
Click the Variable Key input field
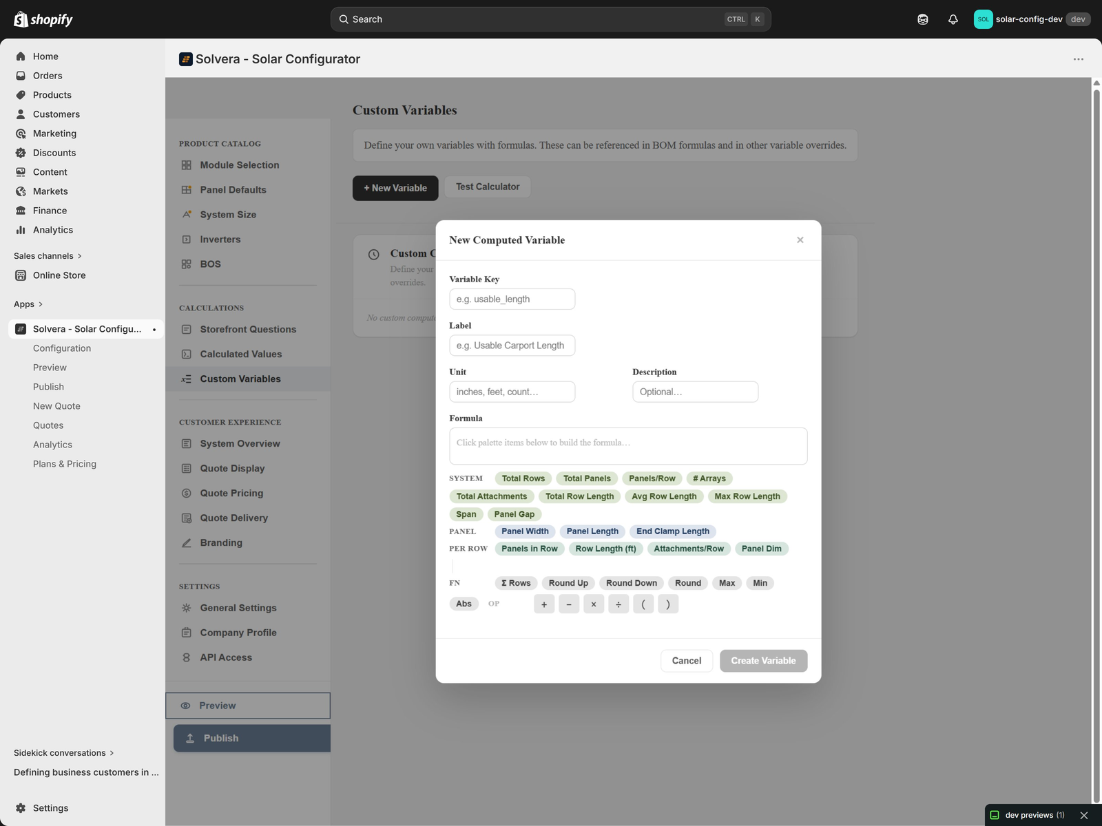click(x=512, y=299)
